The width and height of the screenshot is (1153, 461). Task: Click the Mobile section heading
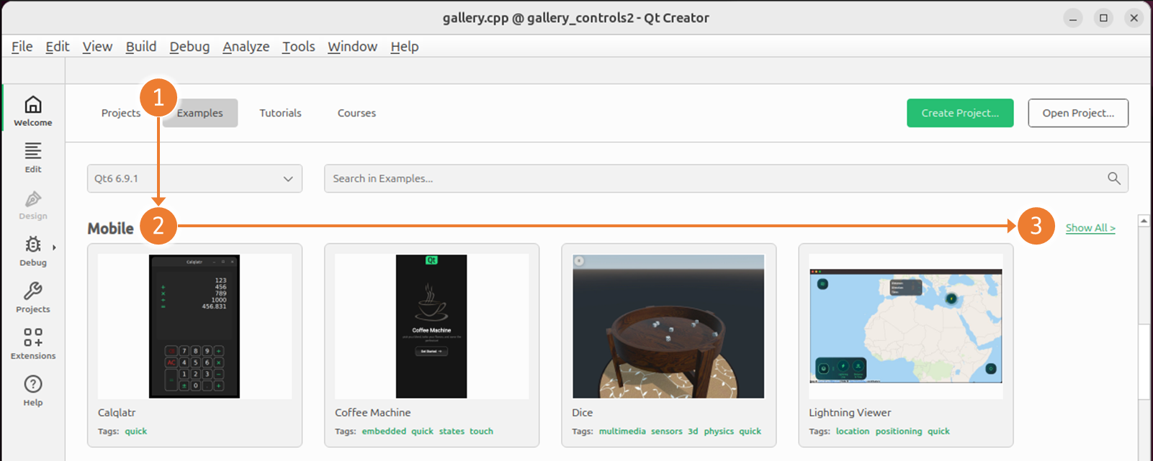pos(110,229)
